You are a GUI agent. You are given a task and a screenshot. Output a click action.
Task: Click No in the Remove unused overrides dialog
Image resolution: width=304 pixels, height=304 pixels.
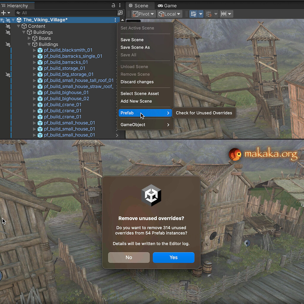coord(129,257)
